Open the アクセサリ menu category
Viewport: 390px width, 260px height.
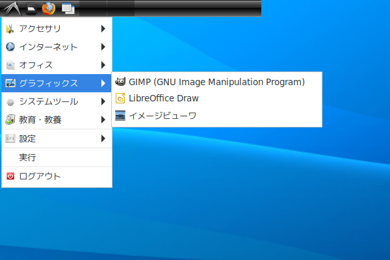(57, 29)
